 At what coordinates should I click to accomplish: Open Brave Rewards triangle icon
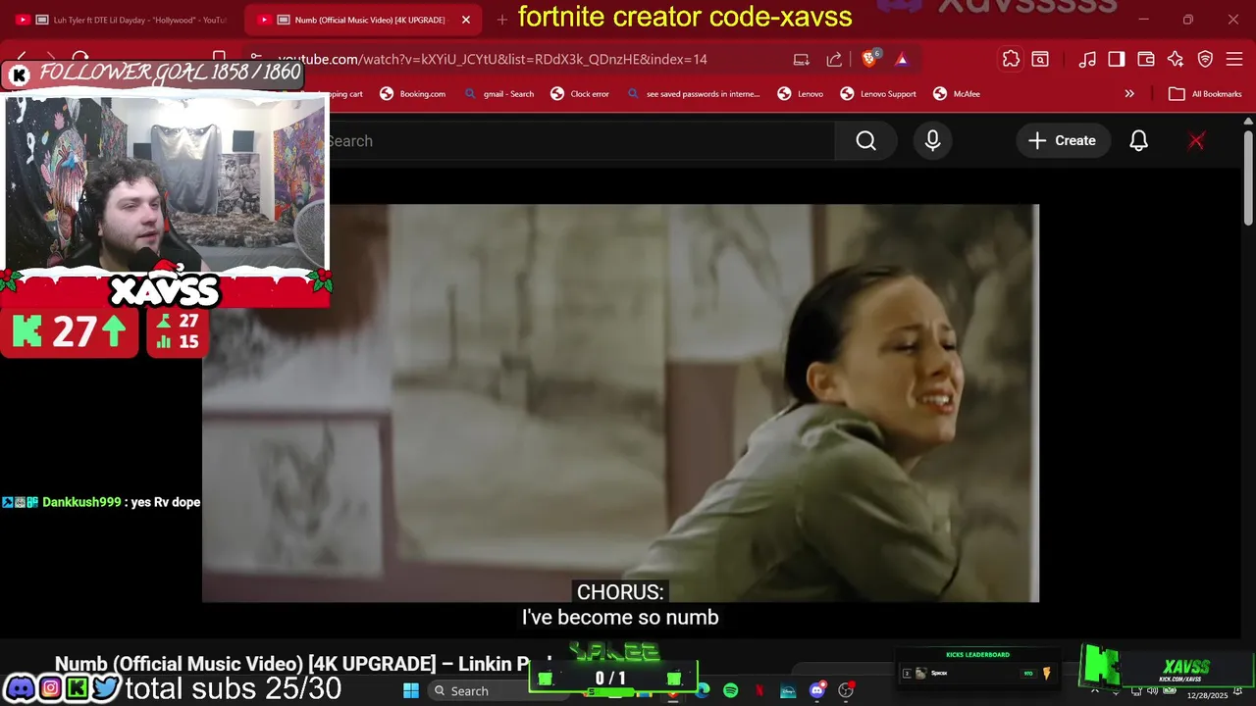(x=902, y=59)
